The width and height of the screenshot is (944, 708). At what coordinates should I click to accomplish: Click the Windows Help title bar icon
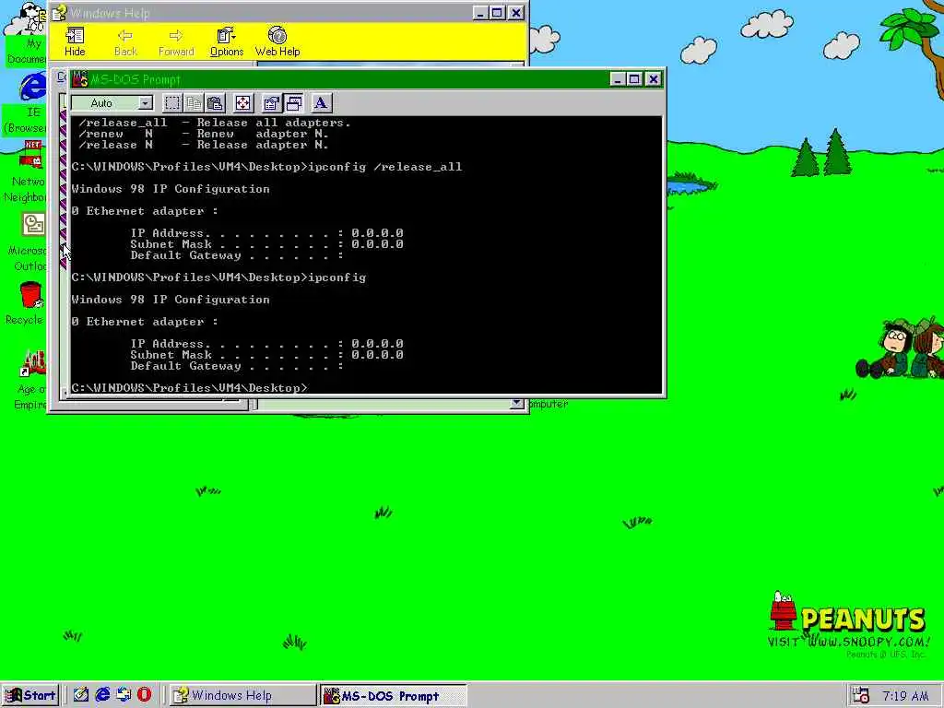(x=59, y=13)
